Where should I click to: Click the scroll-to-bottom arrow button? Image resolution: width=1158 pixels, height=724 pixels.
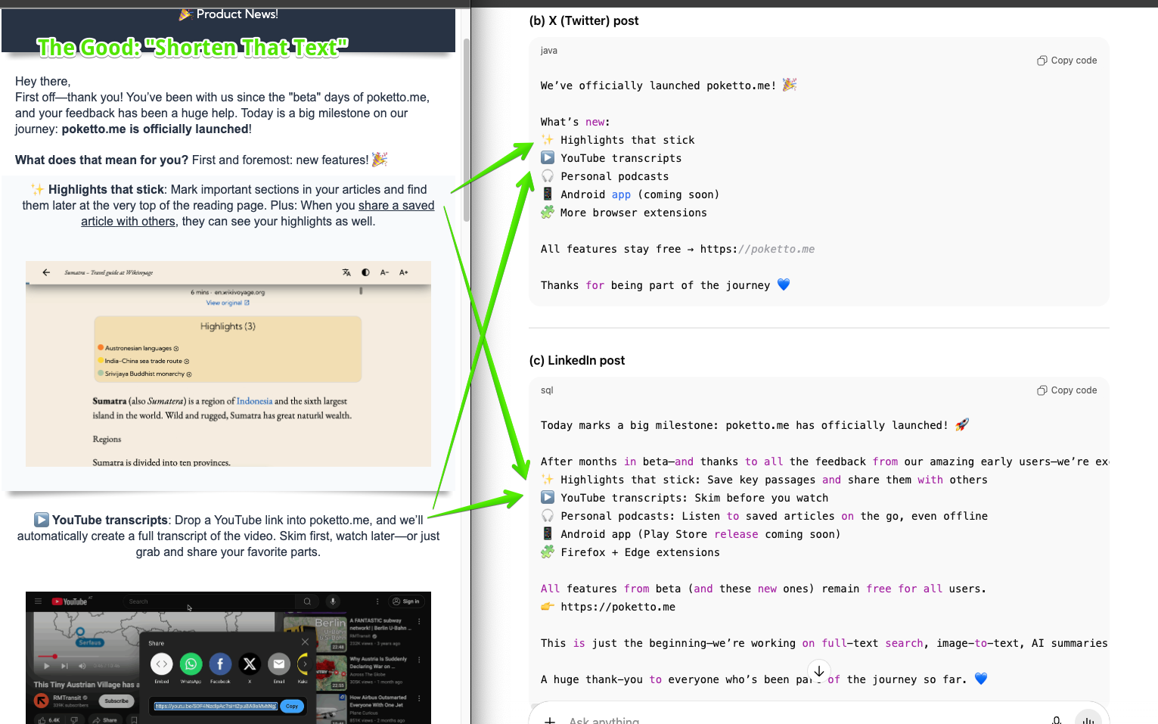818,671
